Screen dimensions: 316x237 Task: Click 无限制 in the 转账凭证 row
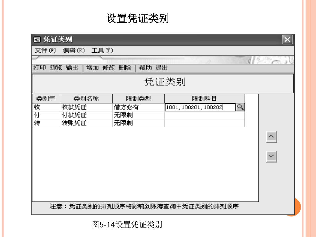tap(139, 123)
